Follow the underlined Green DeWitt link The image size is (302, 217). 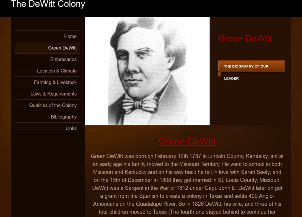coord(187,141)
